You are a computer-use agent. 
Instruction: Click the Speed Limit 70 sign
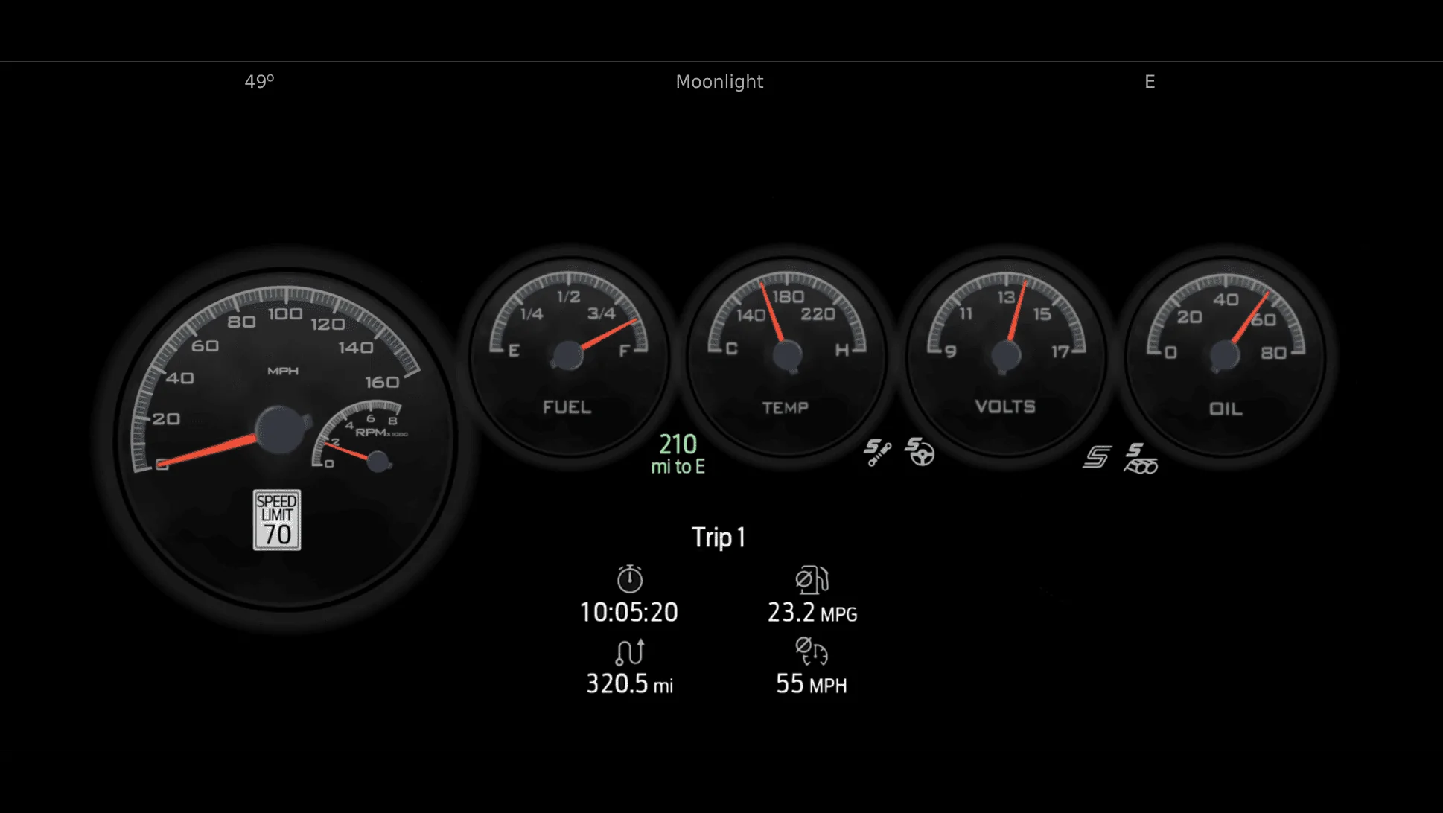click(x=277, y=520)
